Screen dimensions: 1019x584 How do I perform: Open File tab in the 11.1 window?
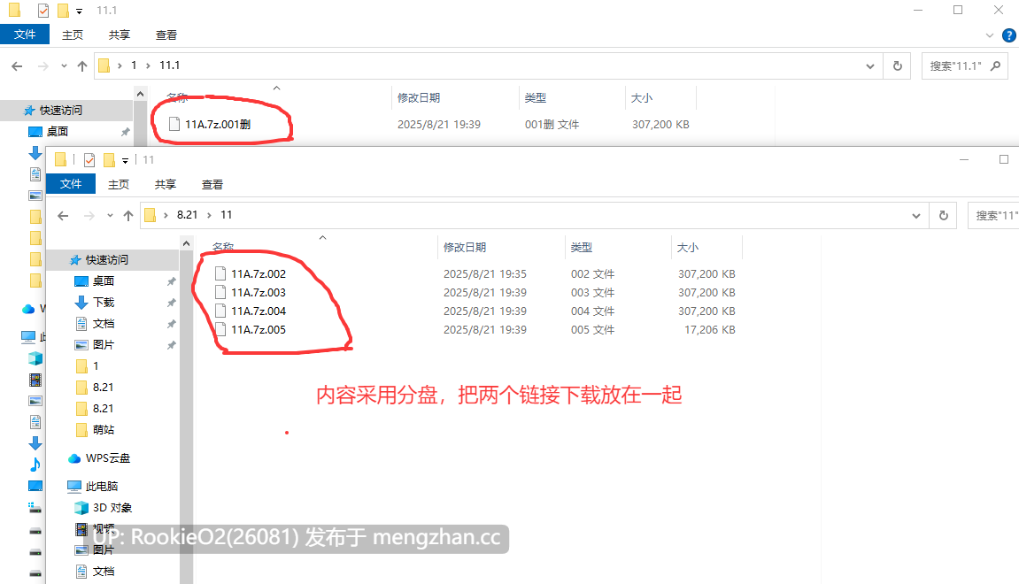click(25, 35)
